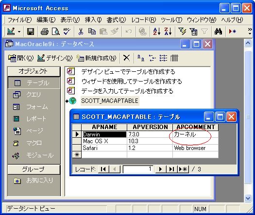
Task: Run the spell check ABC icon
Action: (67, 32)
